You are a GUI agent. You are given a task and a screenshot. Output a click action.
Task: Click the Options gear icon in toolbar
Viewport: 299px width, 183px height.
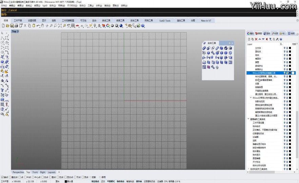coord(130,25)
